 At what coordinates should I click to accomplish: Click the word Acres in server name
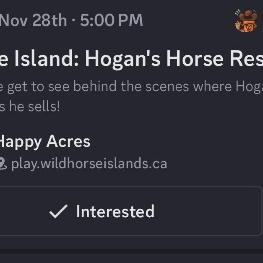click(68, 141)
